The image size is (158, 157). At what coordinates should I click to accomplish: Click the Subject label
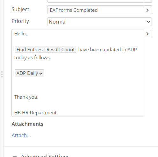point(20,10)
